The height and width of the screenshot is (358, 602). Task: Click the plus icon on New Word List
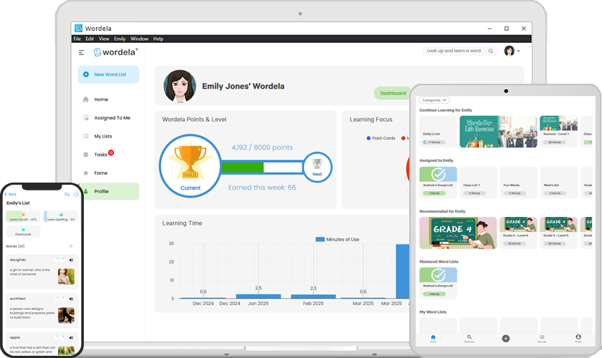(x=86, y=74)
